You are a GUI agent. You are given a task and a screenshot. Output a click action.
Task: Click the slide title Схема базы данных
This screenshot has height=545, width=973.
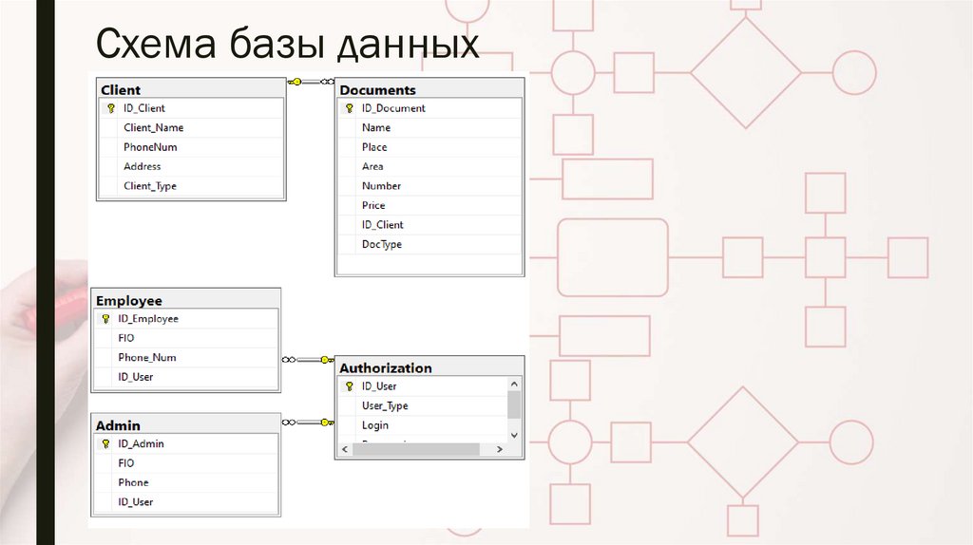[287, 45]
